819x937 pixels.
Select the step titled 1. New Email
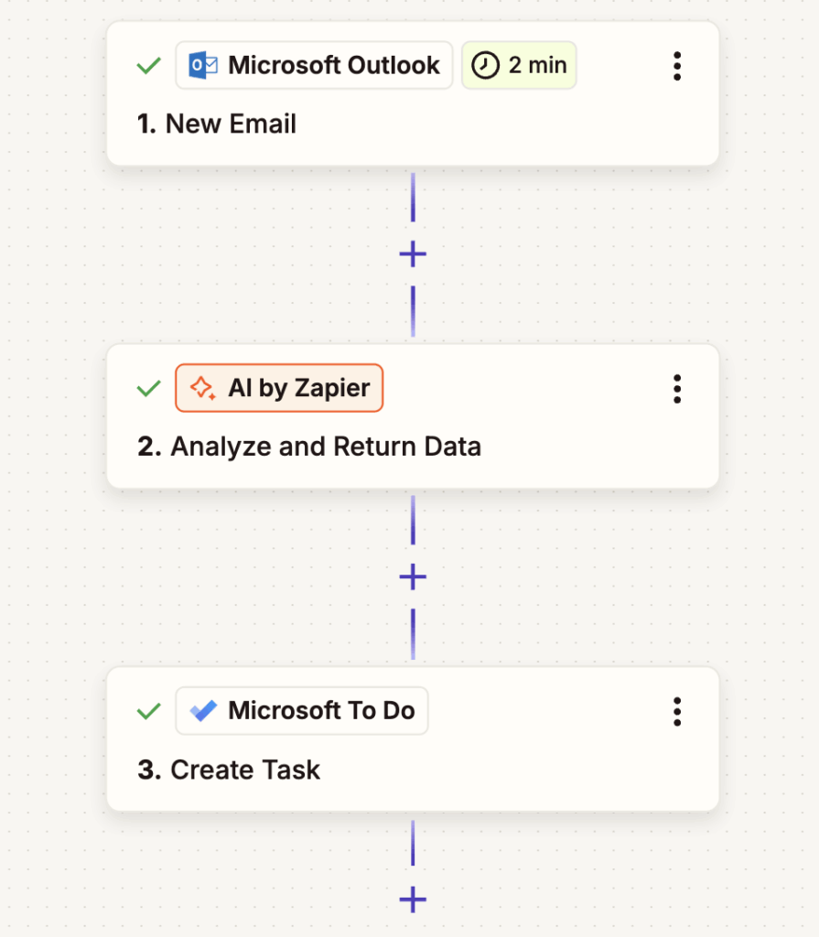217,124
